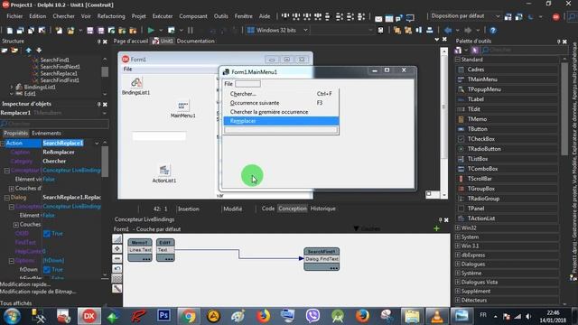Image resolution: width=578 pixels, height=325 pixels.
Task: Open Chrome from the taskbar
Action: [x=189, y=316]
